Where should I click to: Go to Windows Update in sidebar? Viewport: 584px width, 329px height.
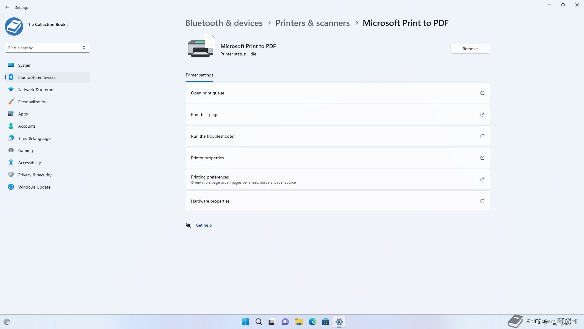click(34, 187)
